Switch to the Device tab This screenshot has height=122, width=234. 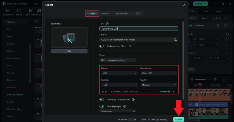pos(105,13)
